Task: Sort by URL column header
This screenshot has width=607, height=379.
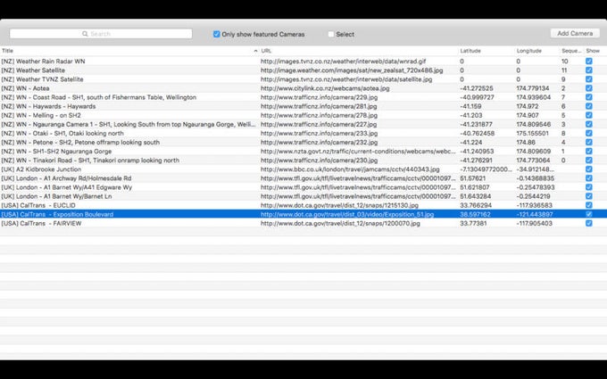Action: tap(266, 51)
